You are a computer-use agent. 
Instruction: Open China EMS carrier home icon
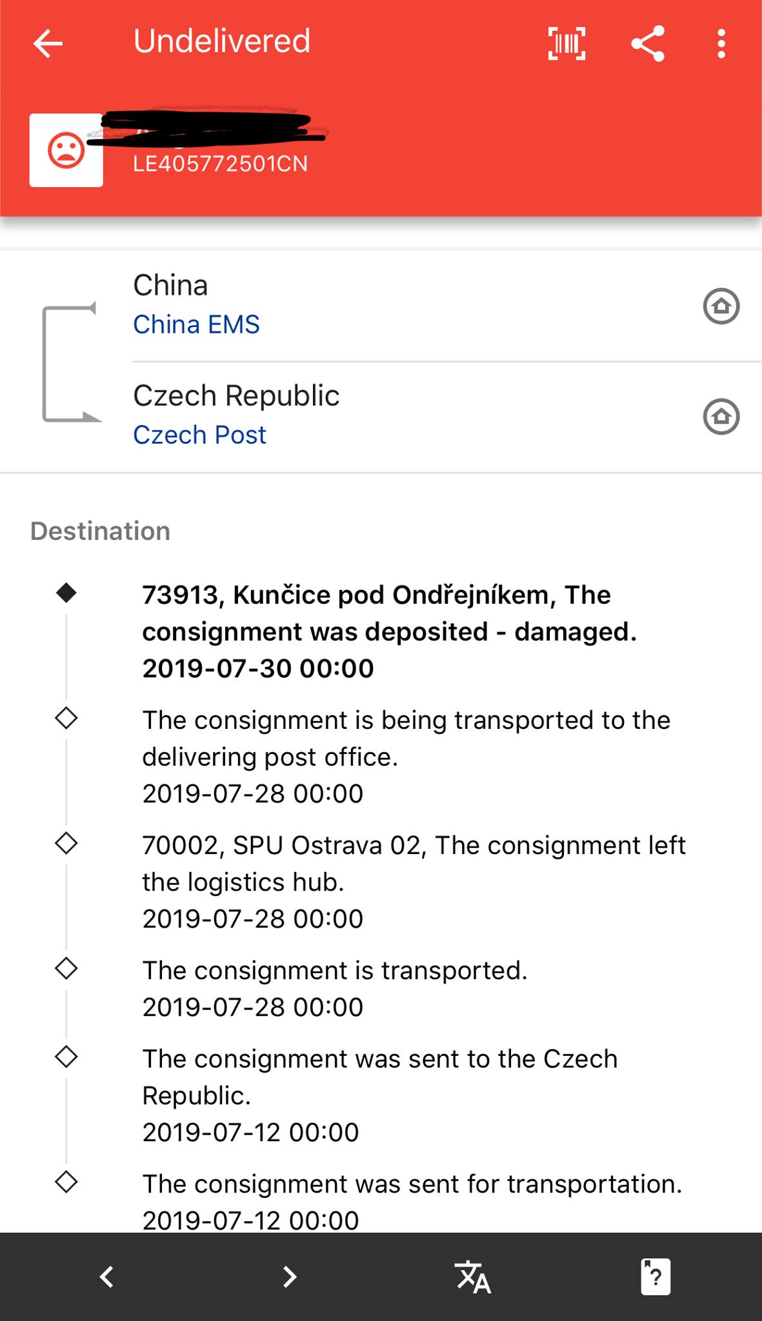pyautogui.click(x=721, y=306)
